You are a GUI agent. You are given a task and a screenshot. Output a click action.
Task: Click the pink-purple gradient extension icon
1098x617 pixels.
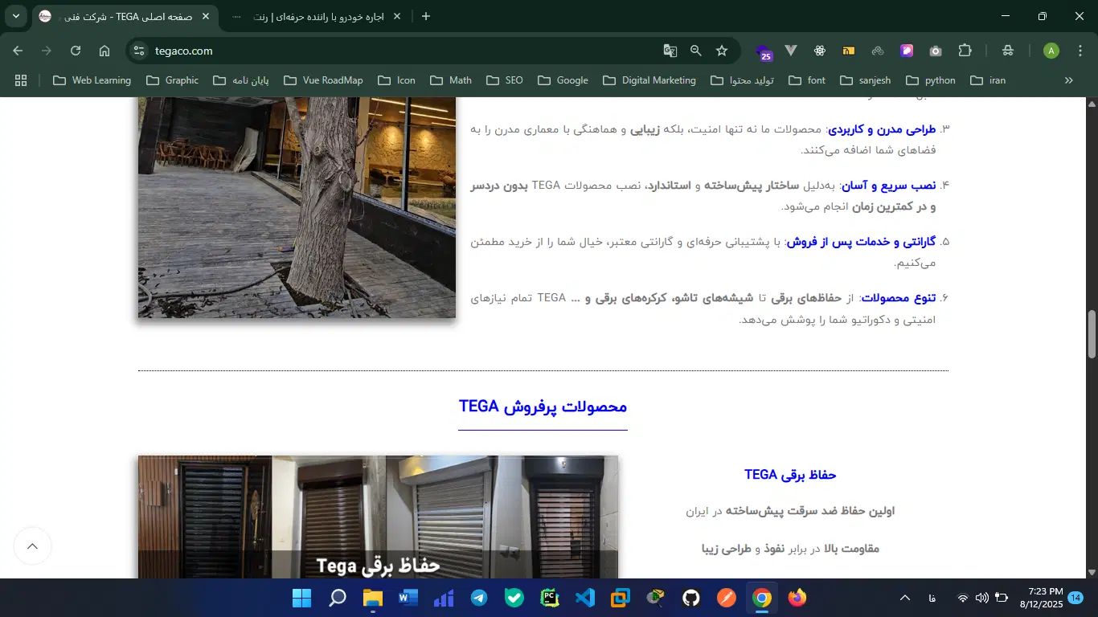click(x=907, y=51)
